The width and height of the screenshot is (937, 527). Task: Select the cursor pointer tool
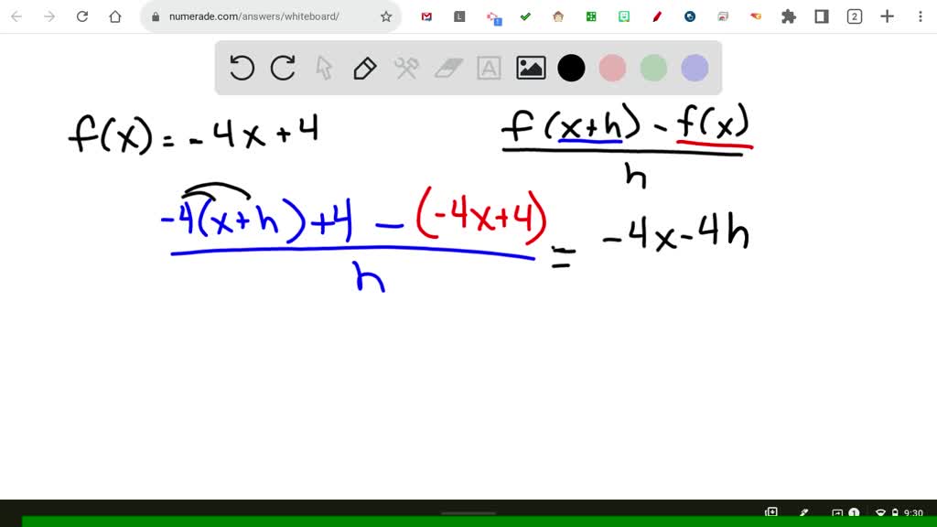(x=323, y=67)
